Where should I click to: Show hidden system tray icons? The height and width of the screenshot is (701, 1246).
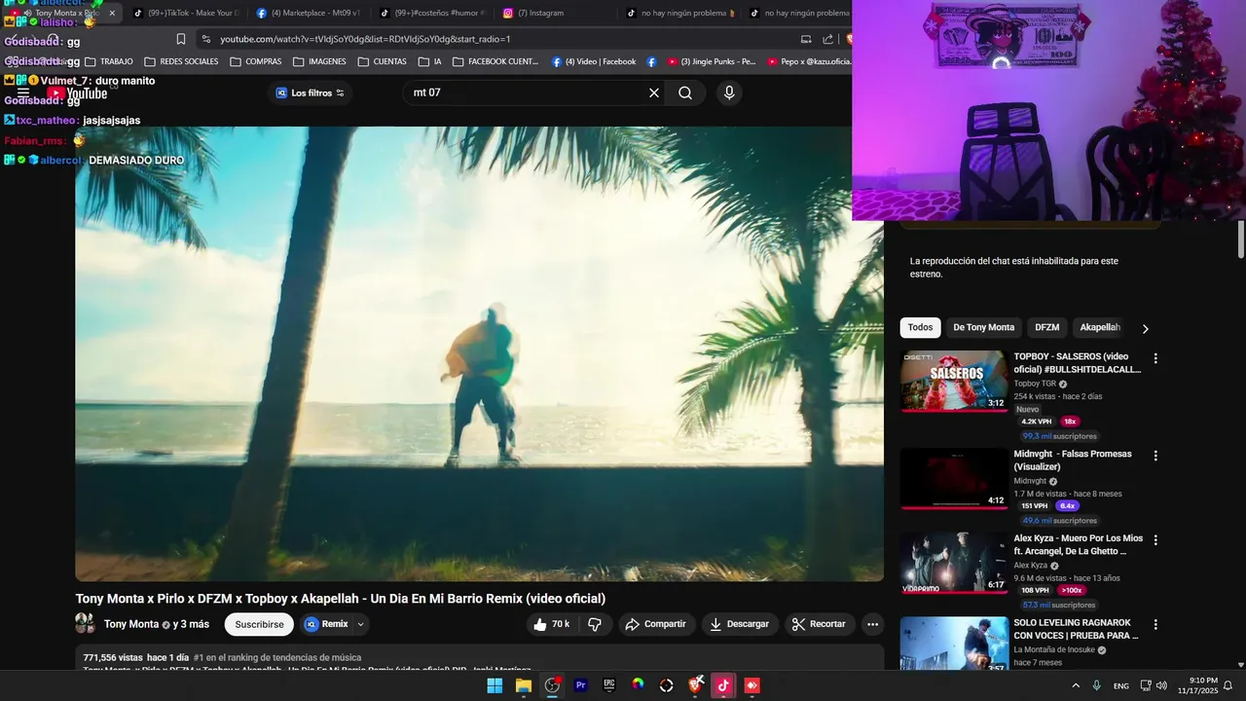pos(1076,685)
